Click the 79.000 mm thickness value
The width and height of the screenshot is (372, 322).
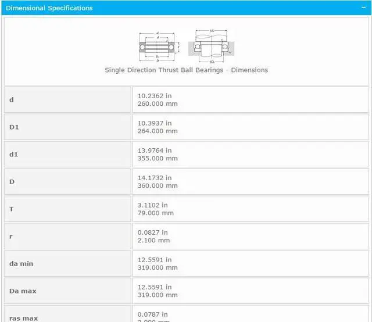coord(155,213)
